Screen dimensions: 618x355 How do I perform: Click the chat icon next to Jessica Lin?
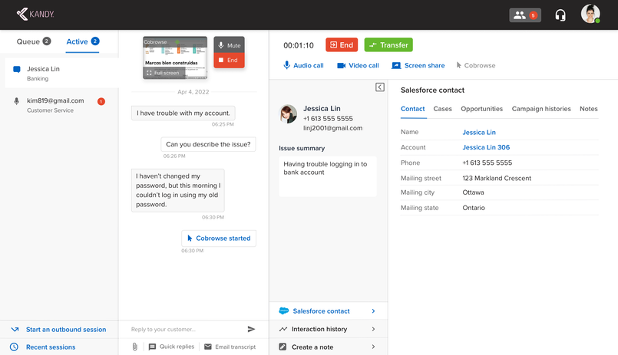17,70
